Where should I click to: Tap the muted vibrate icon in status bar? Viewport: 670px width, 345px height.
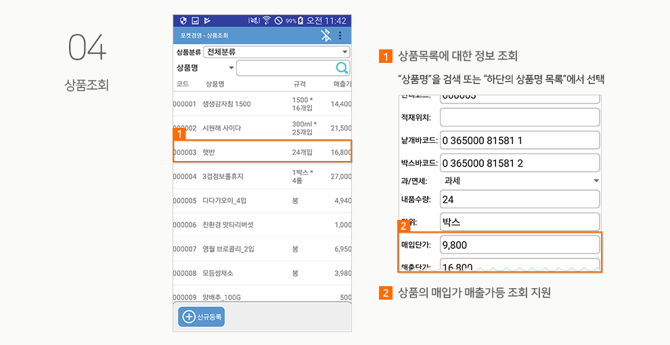(x=254, y=20)
